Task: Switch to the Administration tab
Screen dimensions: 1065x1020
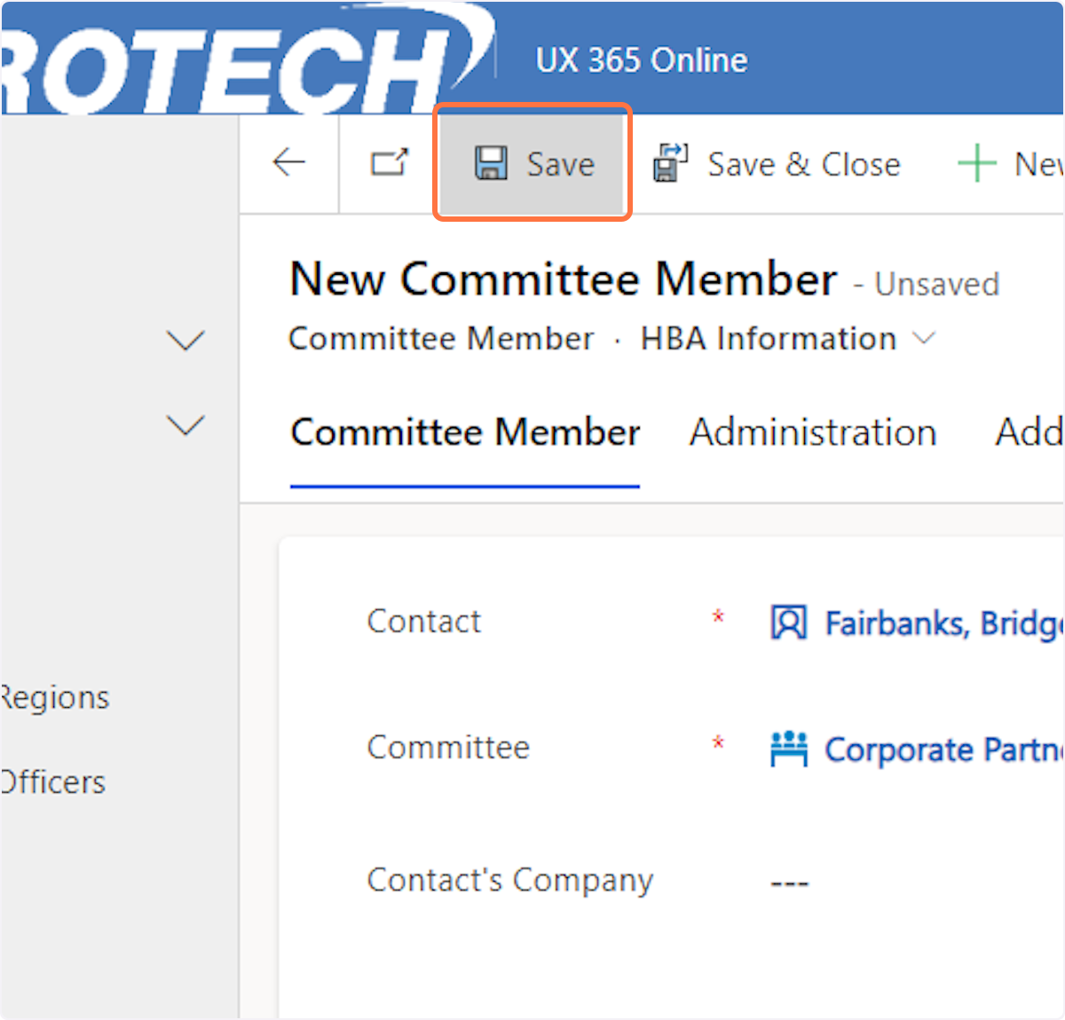Action: 813,433
